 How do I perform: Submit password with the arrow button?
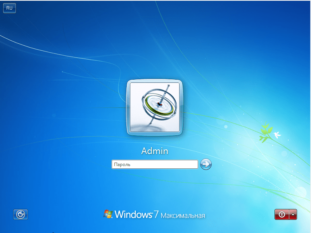click(206, 164)
